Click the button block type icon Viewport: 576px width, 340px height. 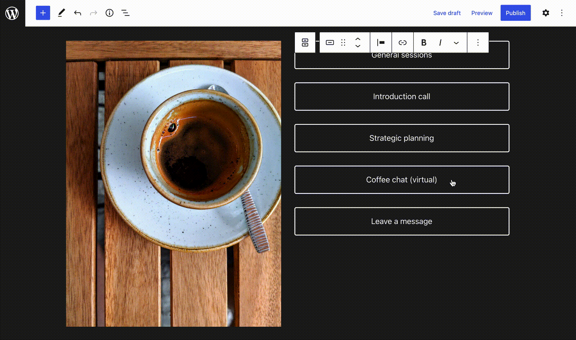[x=330, y=42]
